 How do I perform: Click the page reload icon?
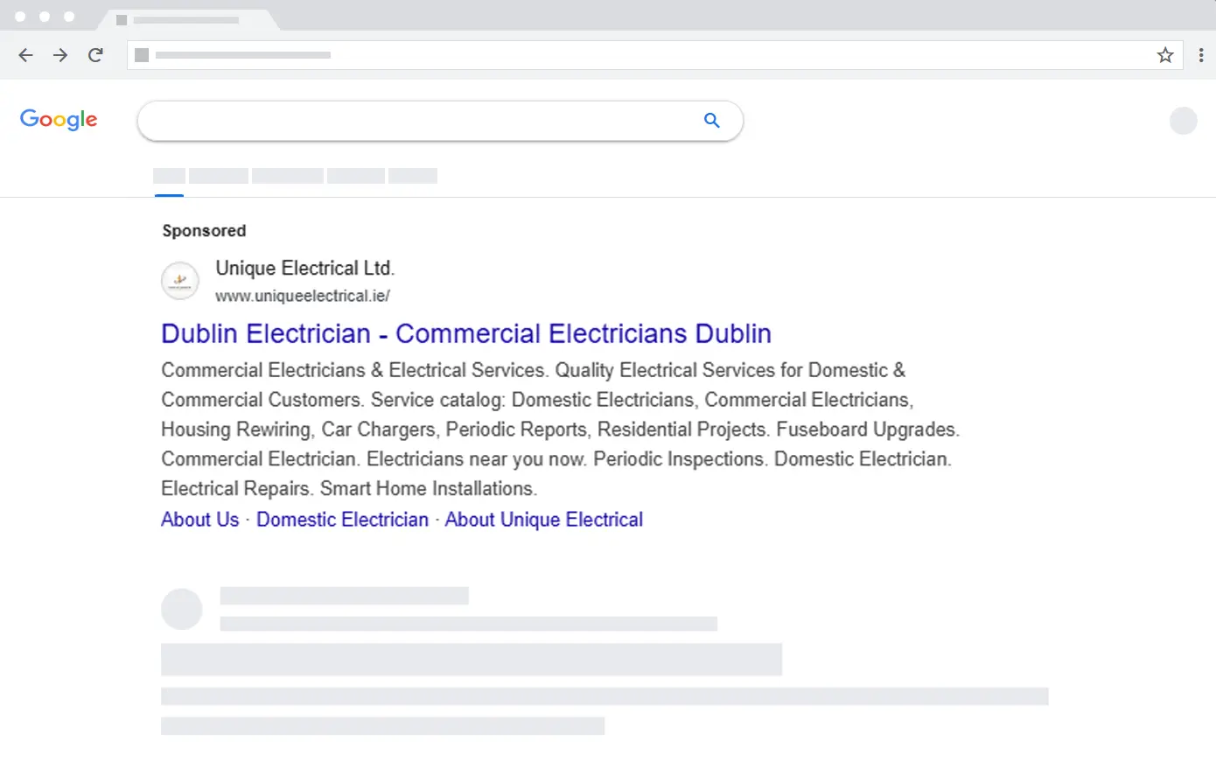[95, 54]
